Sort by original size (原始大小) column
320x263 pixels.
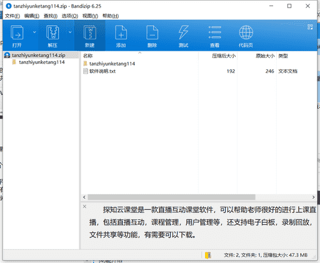(x=265, y=56)
